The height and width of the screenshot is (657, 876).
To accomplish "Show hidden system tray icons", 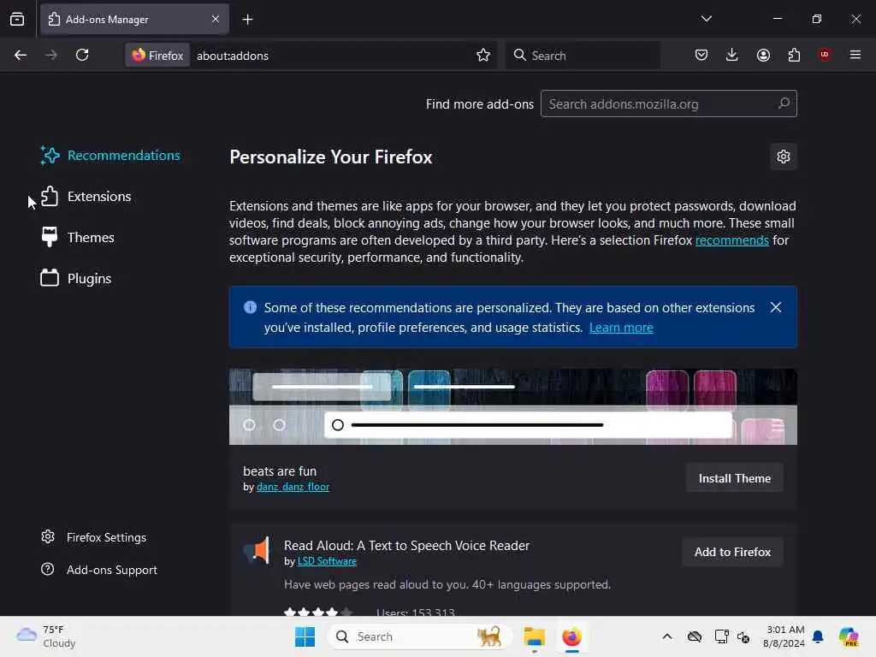I will tap(667, 636).
